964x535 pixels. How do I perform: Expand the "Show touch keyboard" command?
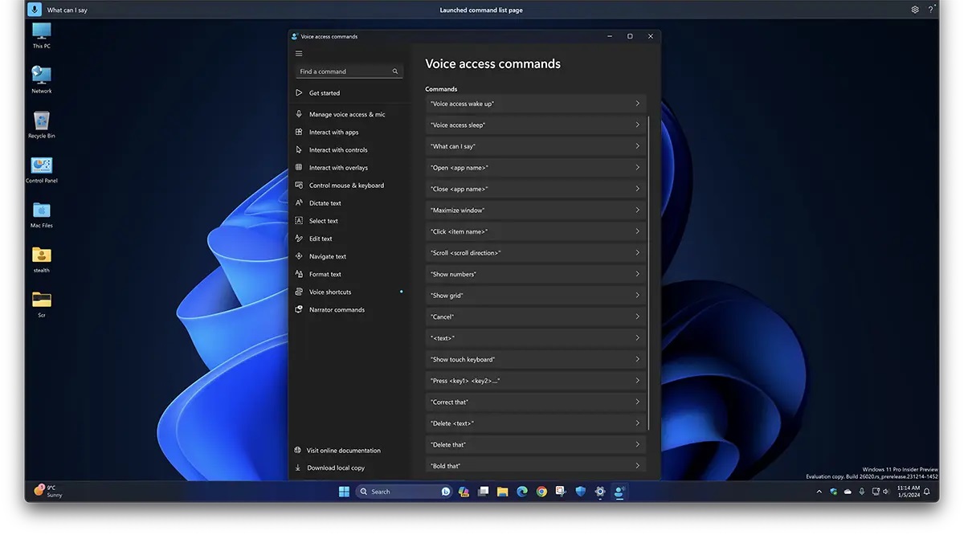[x=535, y=359]
